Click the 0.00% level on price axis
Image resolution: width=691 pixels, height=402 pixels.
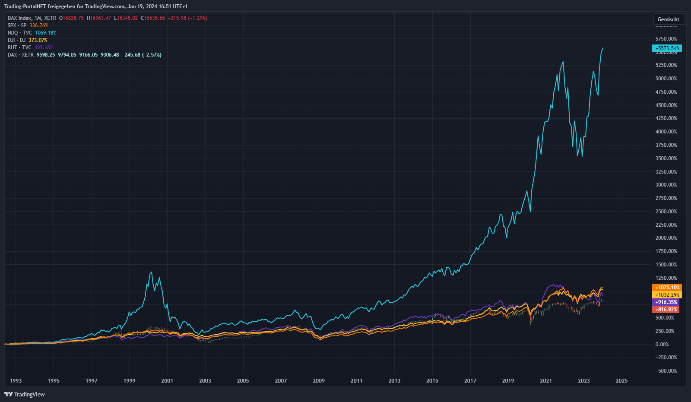pos(662,345)
